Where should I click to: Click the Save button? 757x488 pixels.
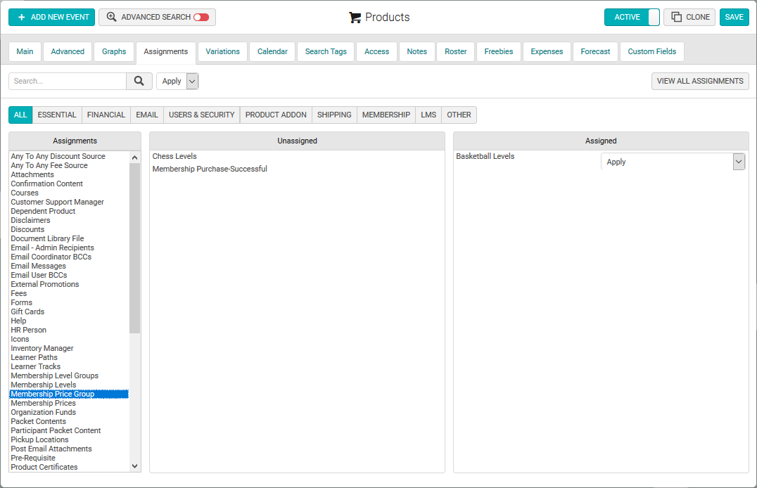coord(734,17)
